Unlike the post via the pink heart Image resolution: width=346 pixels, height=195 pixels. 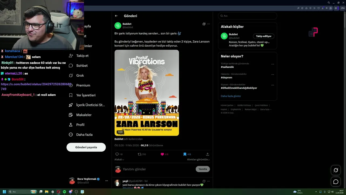(x=162, y=154)
